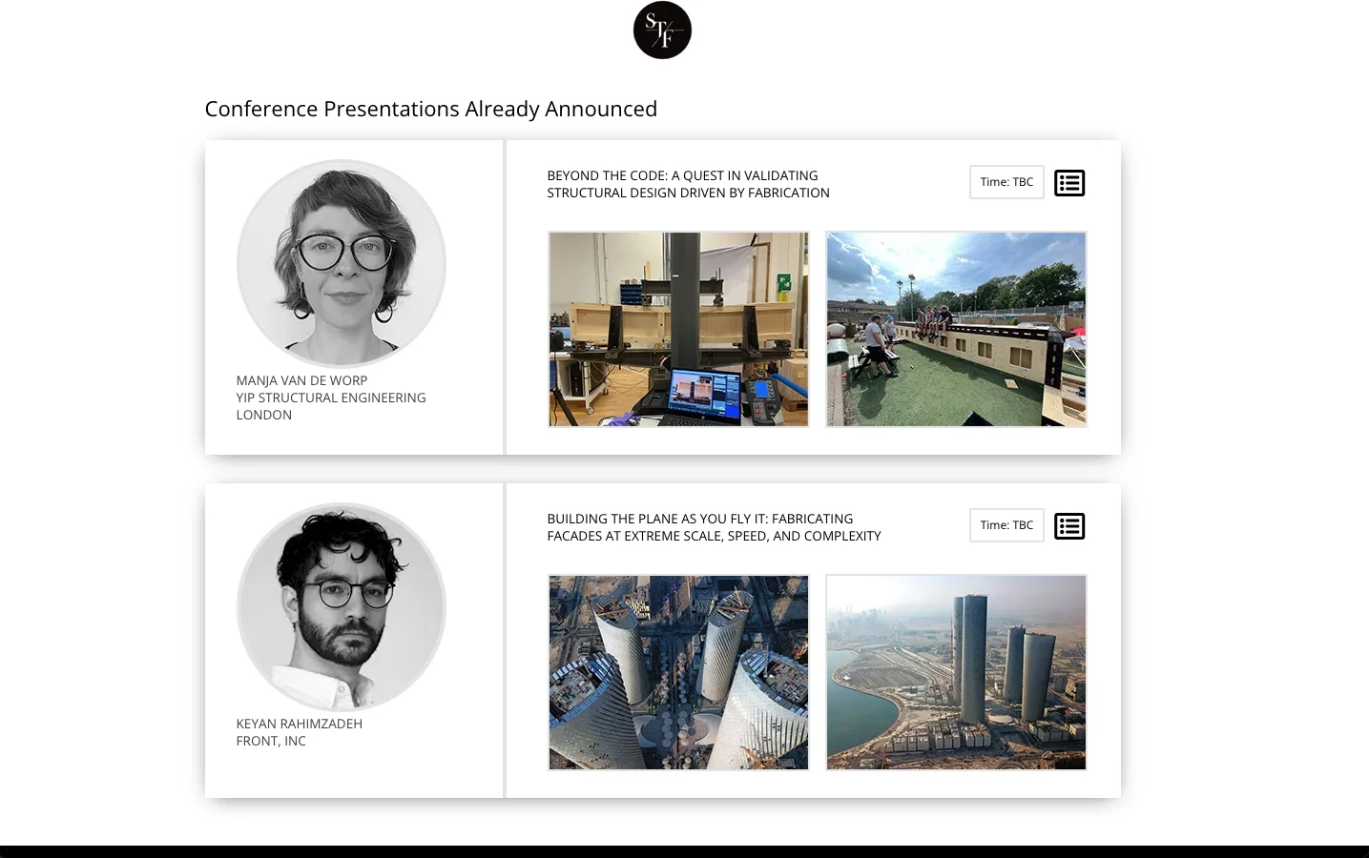1369x858 pixels.
Task: Open details list icon for Building the Plane
Action: (1069, 526)
